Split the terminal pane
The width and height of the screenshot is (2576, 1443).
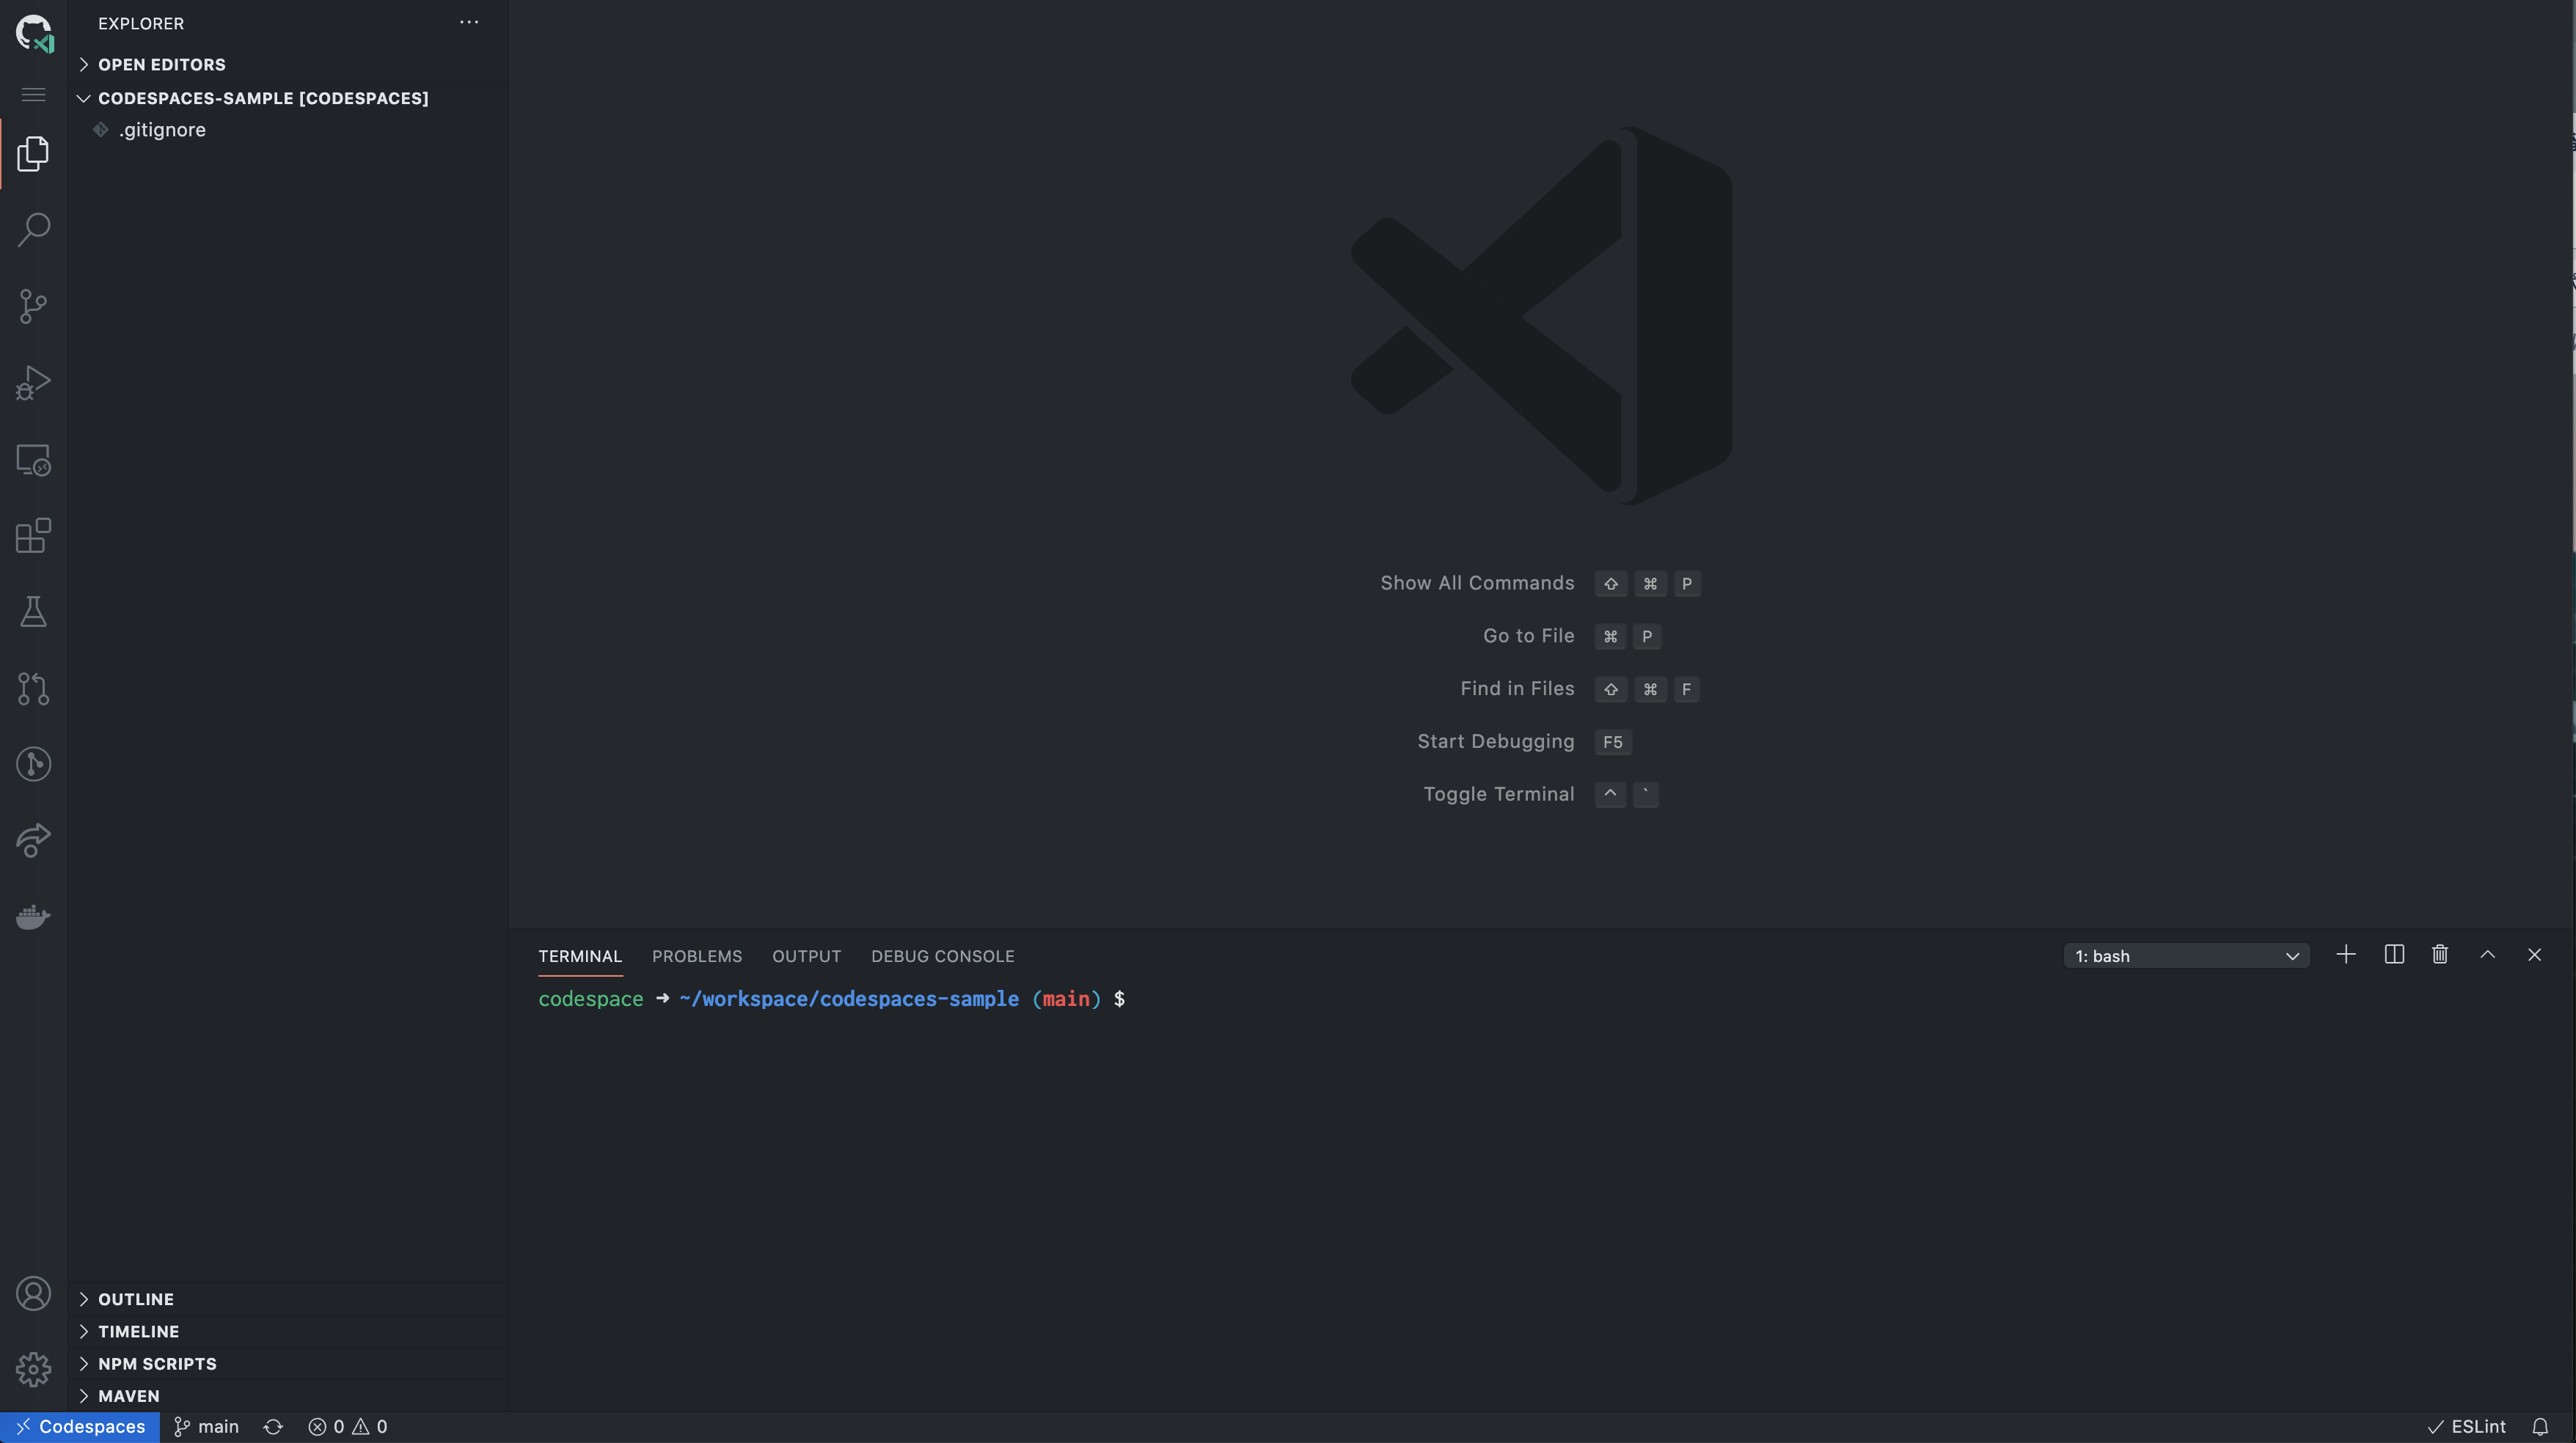click(x=2394, y=955)
